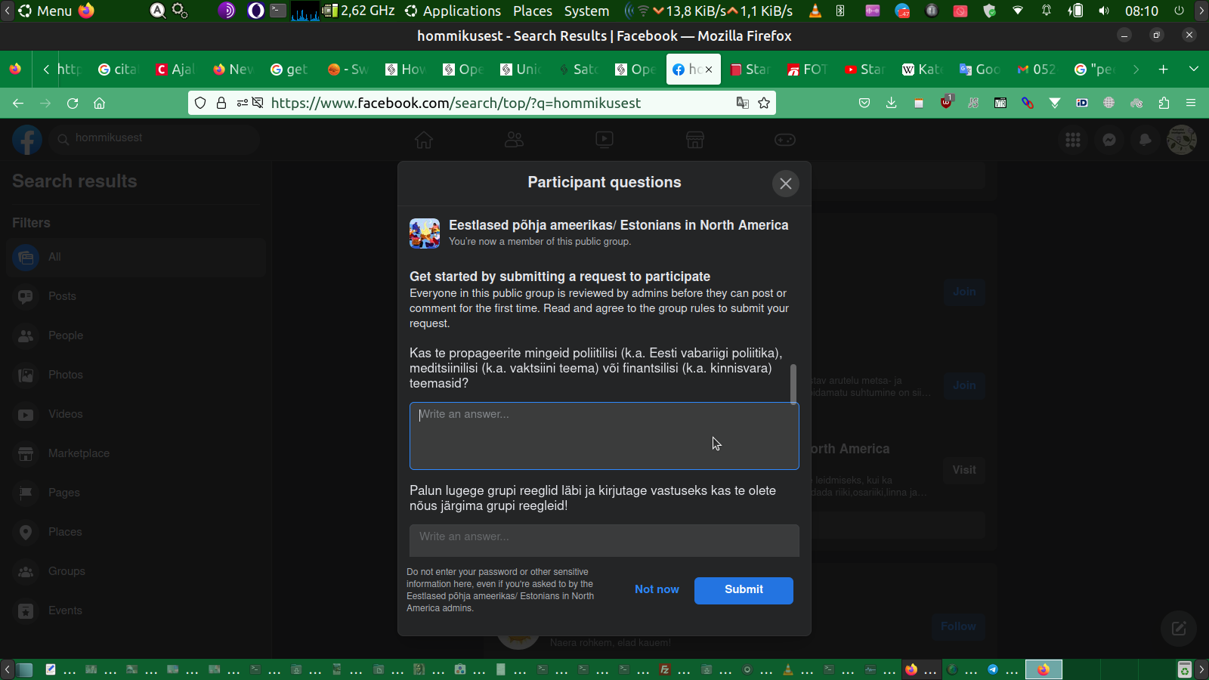Viewport: 1209px width, 680px height.
Task: Open the Facebook logo home link
Action: (x=27, y=140)
